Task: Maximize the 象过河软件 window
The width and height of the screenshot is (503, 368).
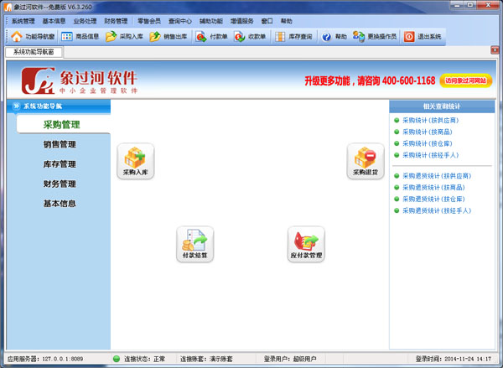Action: [470, 5]
